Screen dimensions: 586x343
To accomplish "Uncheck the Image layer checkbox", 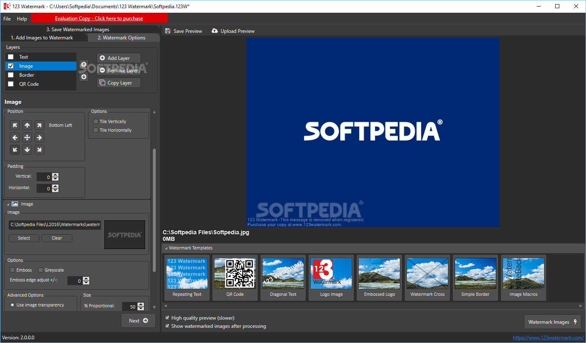I will point(11,66).
